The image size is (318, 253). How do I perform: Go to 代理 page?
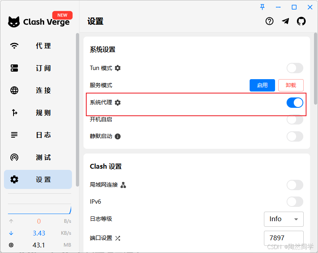(38, 46)
